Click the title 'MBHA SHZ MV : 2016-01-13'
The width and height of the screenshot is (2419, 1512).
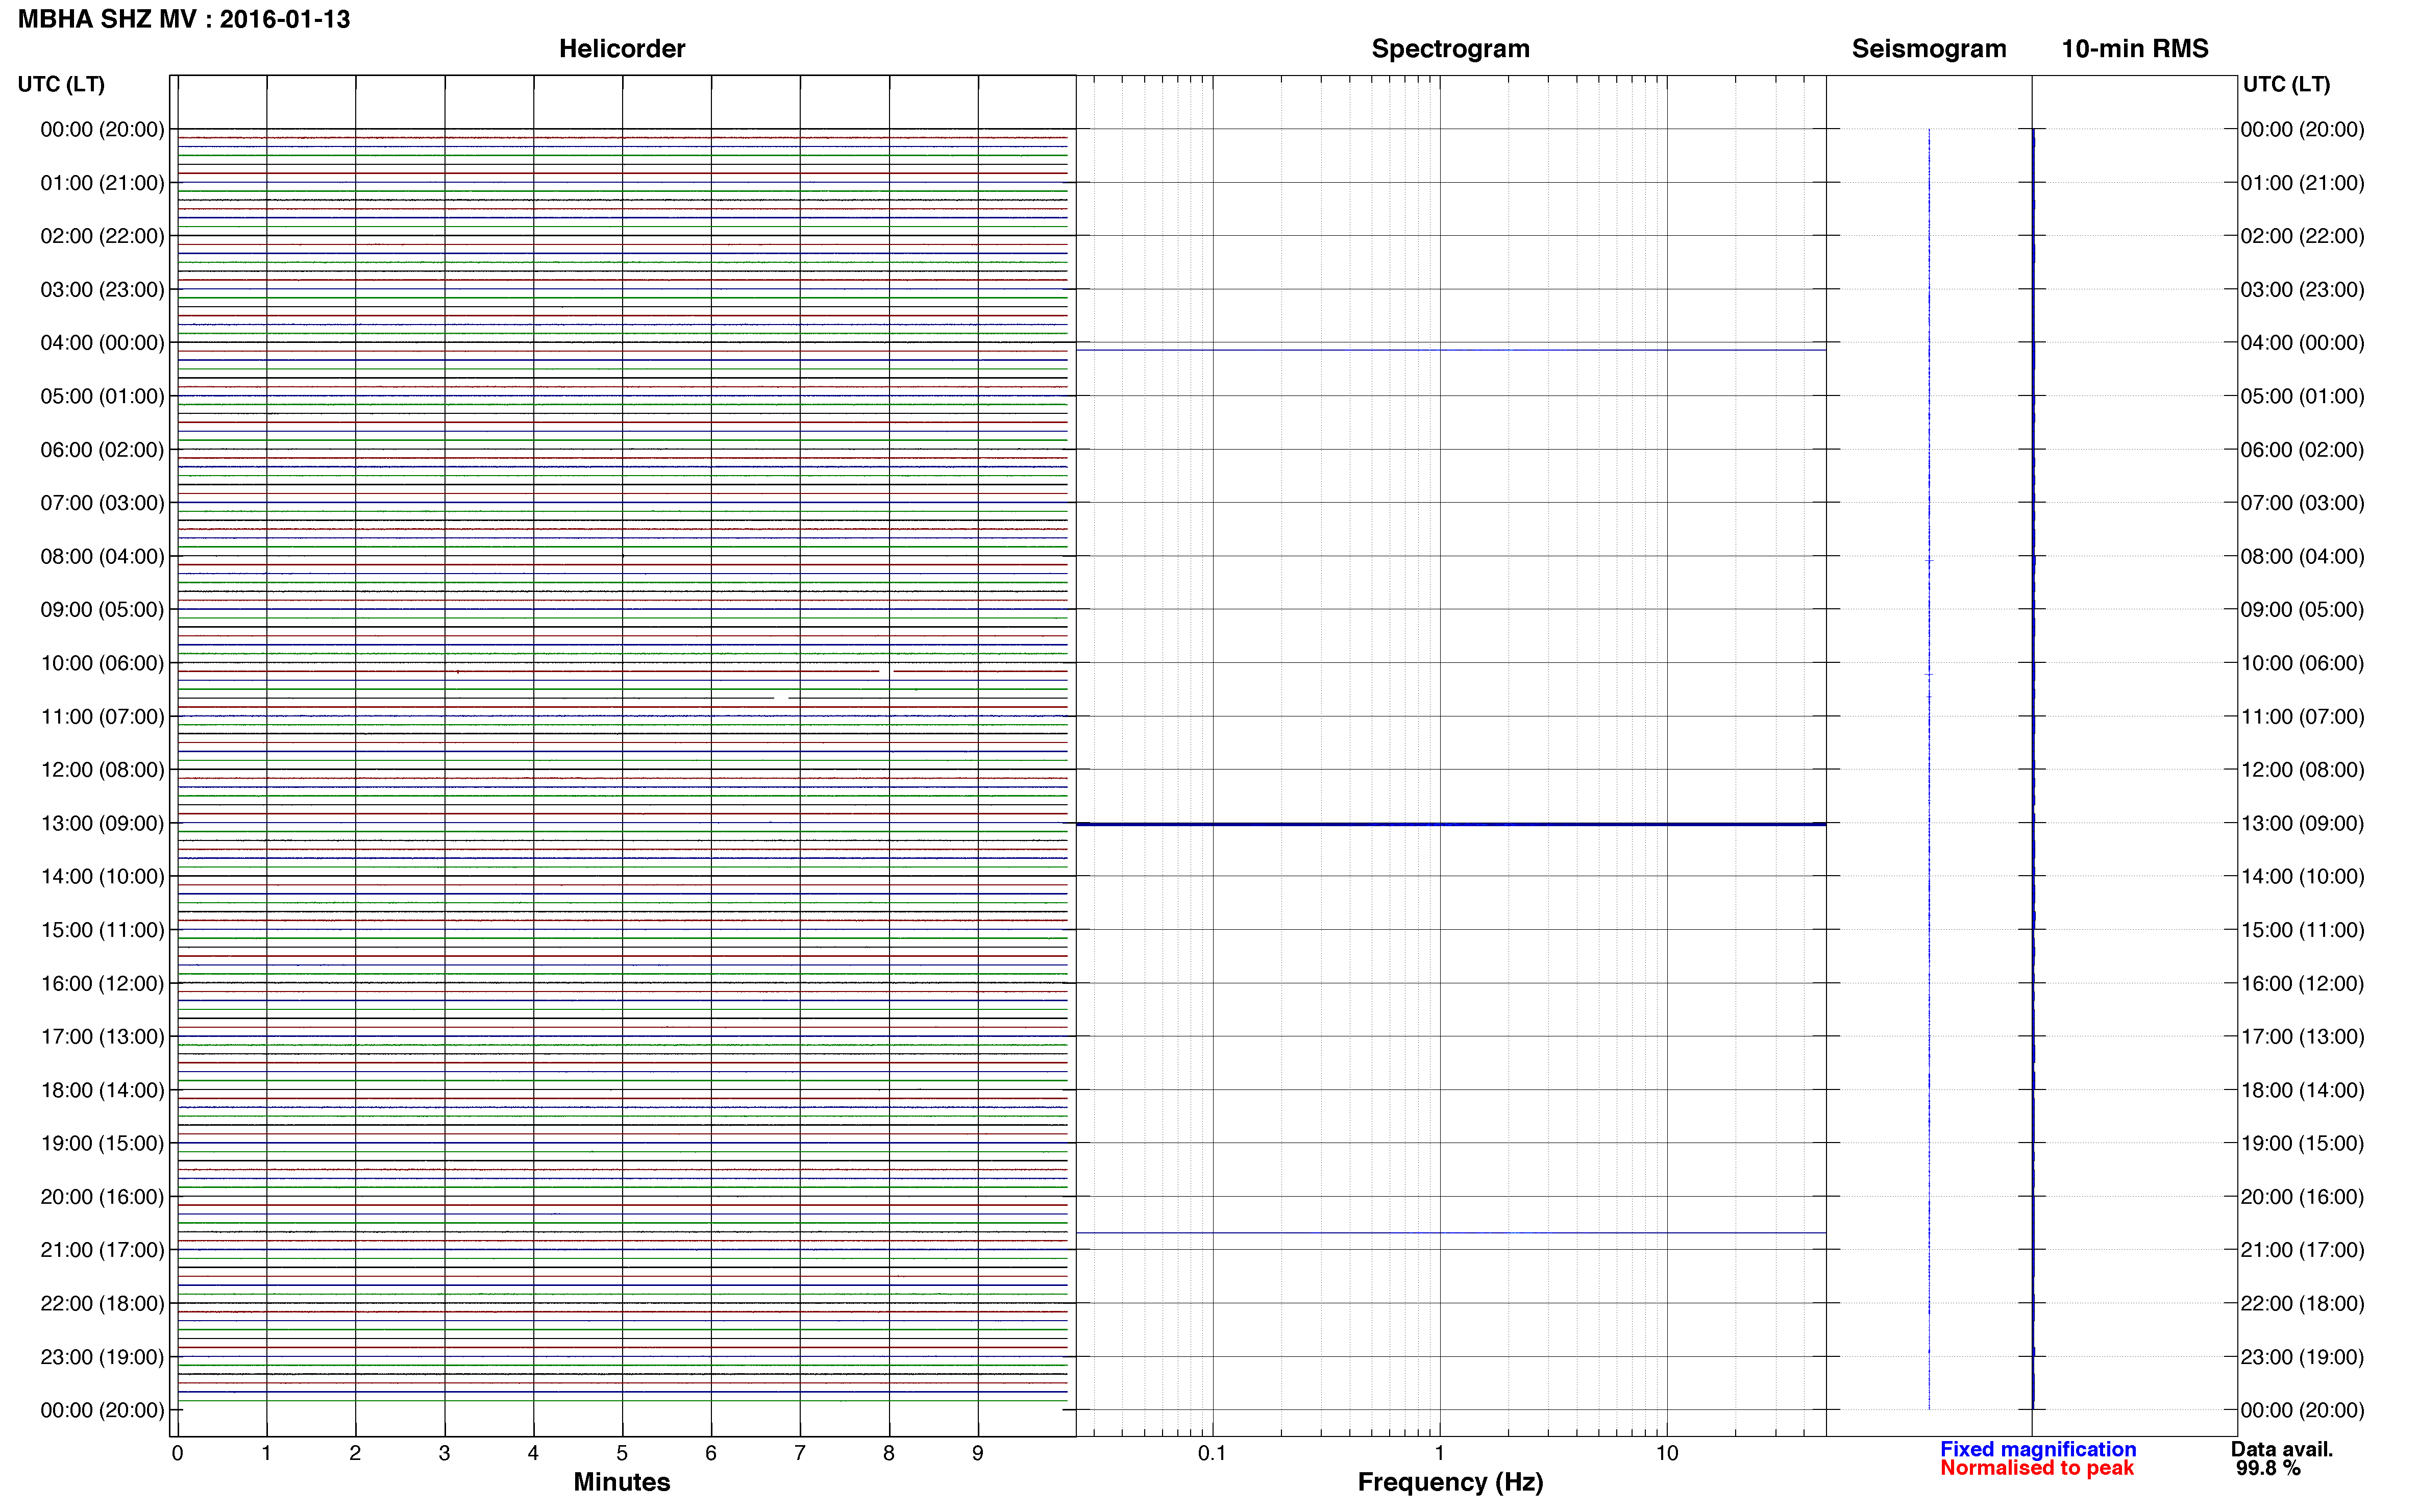point(184,19)
